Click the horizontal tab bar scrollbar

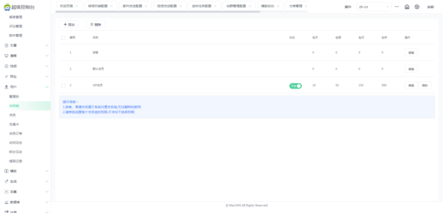pos(157,12)
